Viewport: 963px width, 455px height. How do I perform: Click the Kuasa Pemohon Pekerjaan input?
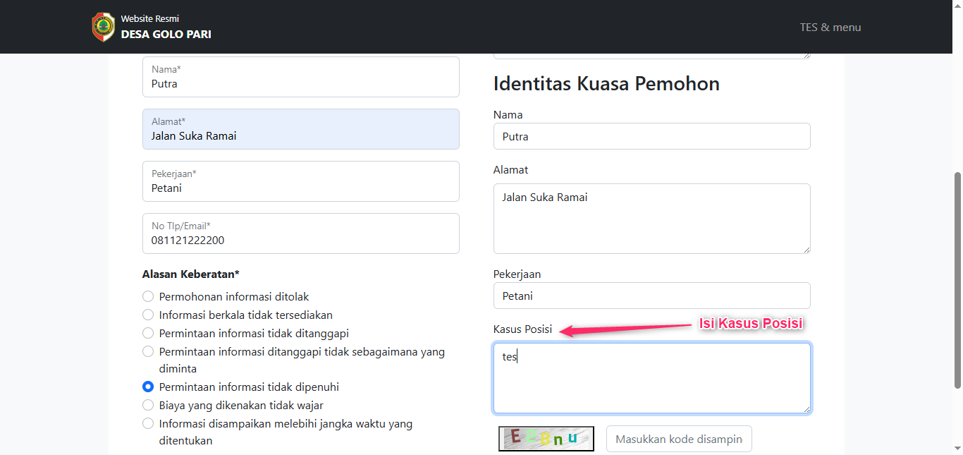pos(652,296)
